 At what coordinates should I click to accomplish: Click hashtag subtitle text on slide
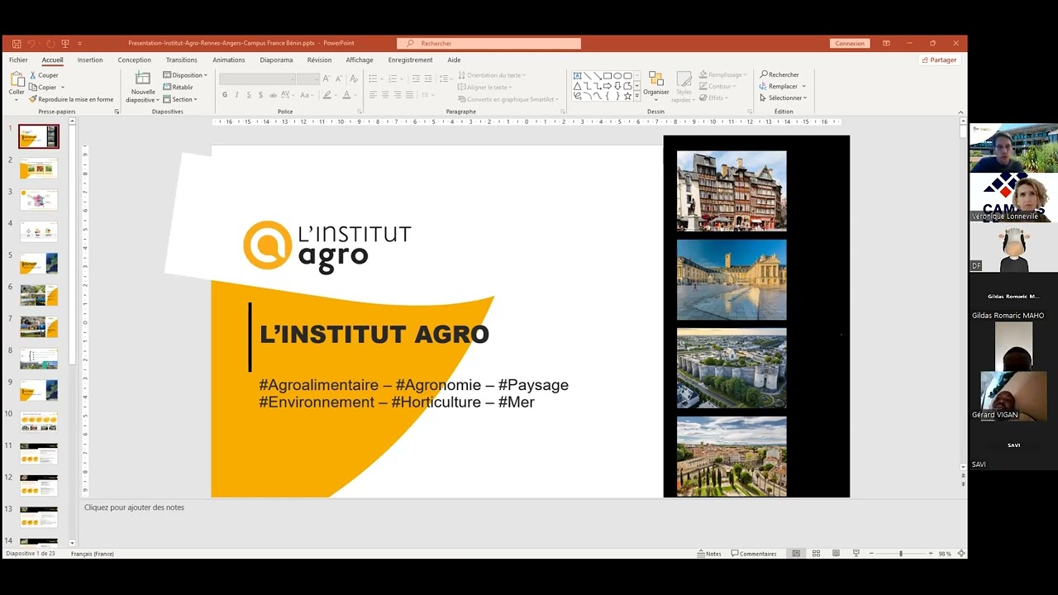click(x=413, y=393)
